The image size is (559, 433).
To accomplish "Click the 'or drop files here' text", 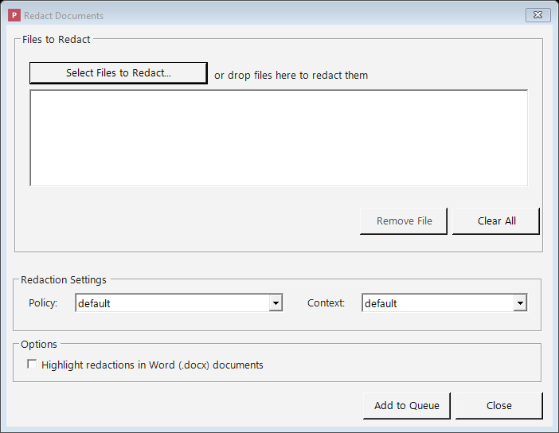I will [291, 75].
